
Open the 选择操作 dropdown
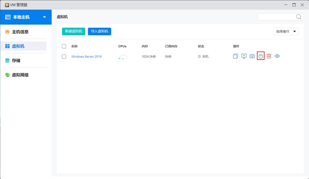click(x=286, y=31)
